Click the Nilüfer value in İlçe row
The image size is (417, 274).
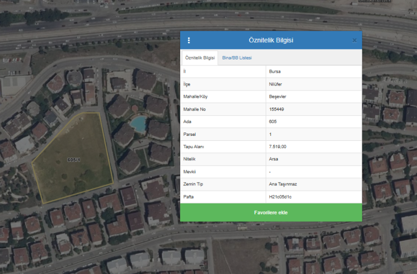point(276,84)
